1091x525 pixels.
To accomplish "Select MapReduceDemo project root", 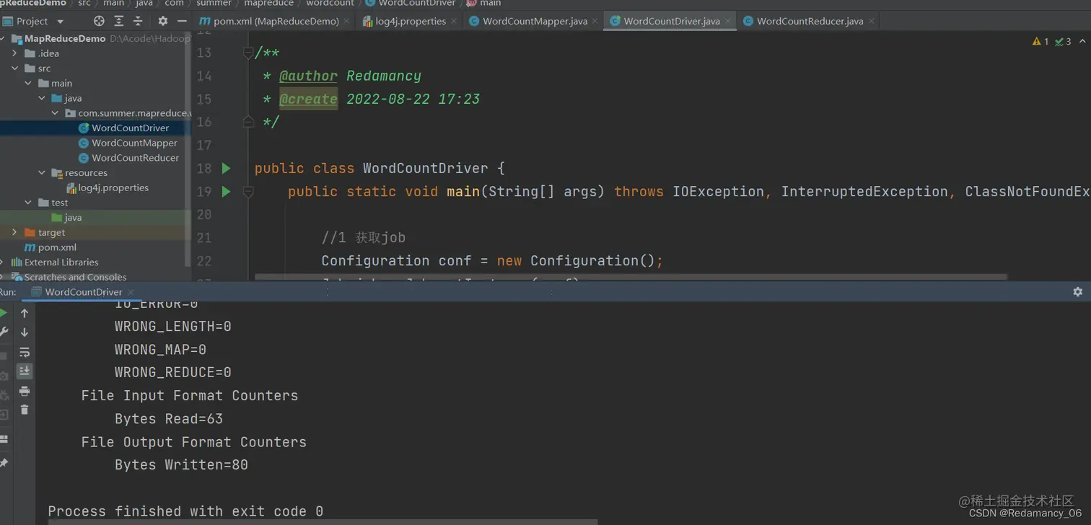I will tap(65, 39).
